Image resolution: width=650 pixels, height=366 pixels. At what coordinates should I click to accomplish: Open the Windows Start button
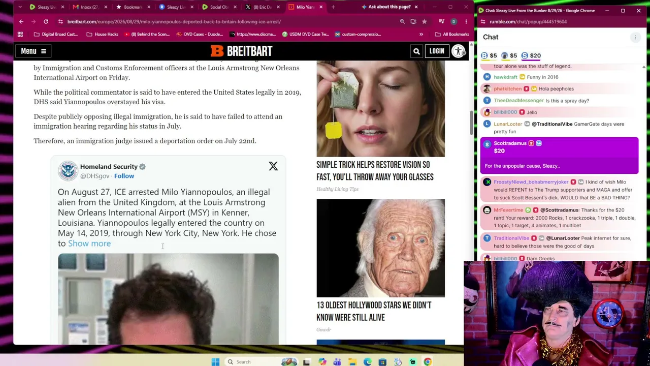[x=215, y=362]
